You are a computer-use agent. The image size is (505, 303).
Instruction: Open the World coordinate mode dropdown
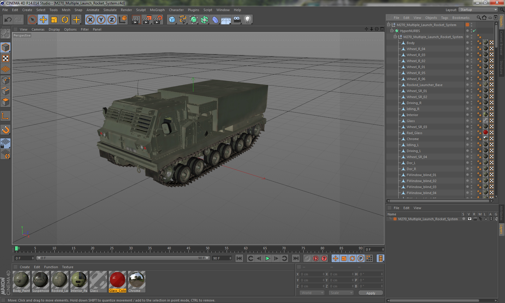[312, 293]
